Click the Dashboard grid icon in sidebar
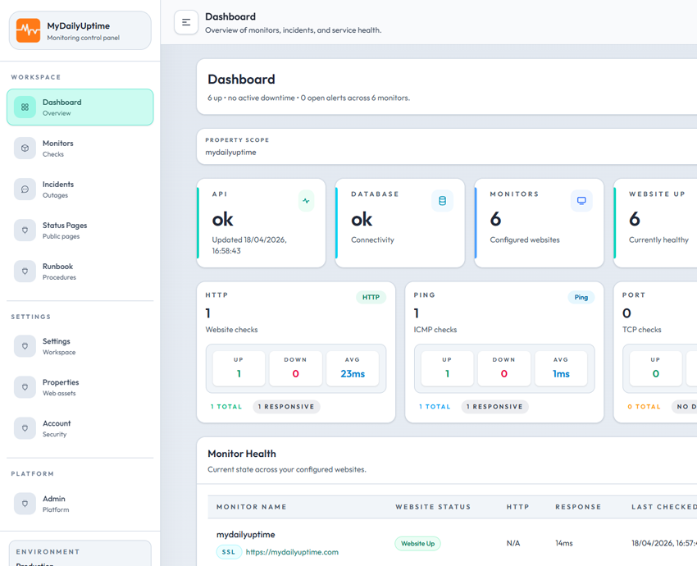 pos(25,107)
